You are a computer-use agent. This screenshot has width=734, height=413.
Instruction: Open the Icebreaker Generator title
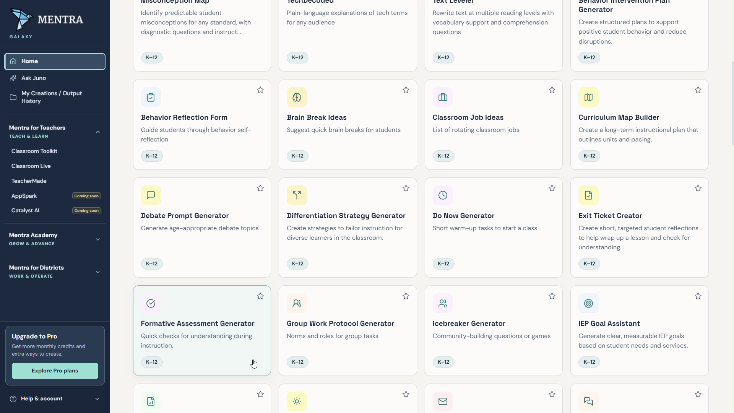[x=469, y=324]
